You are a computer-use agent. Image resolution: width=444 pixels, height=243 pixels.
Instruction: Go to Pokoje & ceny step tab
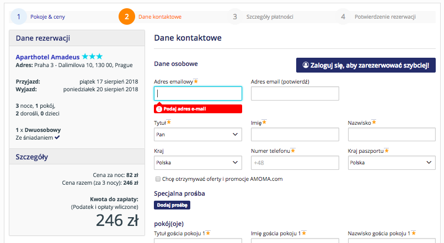(x=47, y=17)
